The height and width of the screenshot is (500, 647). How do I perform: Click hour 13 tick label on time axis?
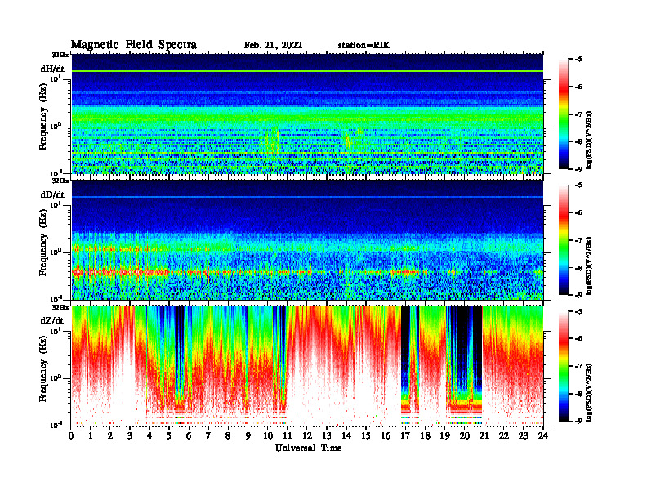tap(327, 436)
